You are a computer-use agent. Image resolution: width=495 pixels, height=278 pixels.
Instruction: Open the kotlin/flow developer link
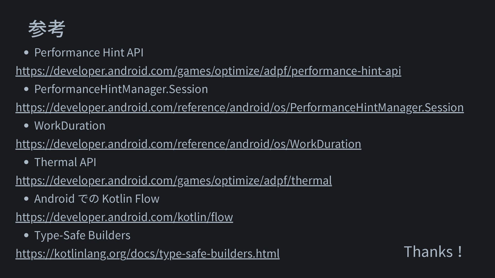(x=124, y=217)
